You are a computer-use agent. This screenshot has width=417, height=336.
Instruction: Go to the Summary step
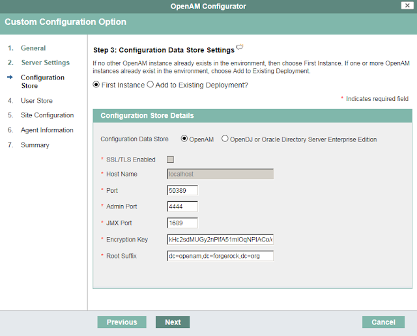point(35,145)
